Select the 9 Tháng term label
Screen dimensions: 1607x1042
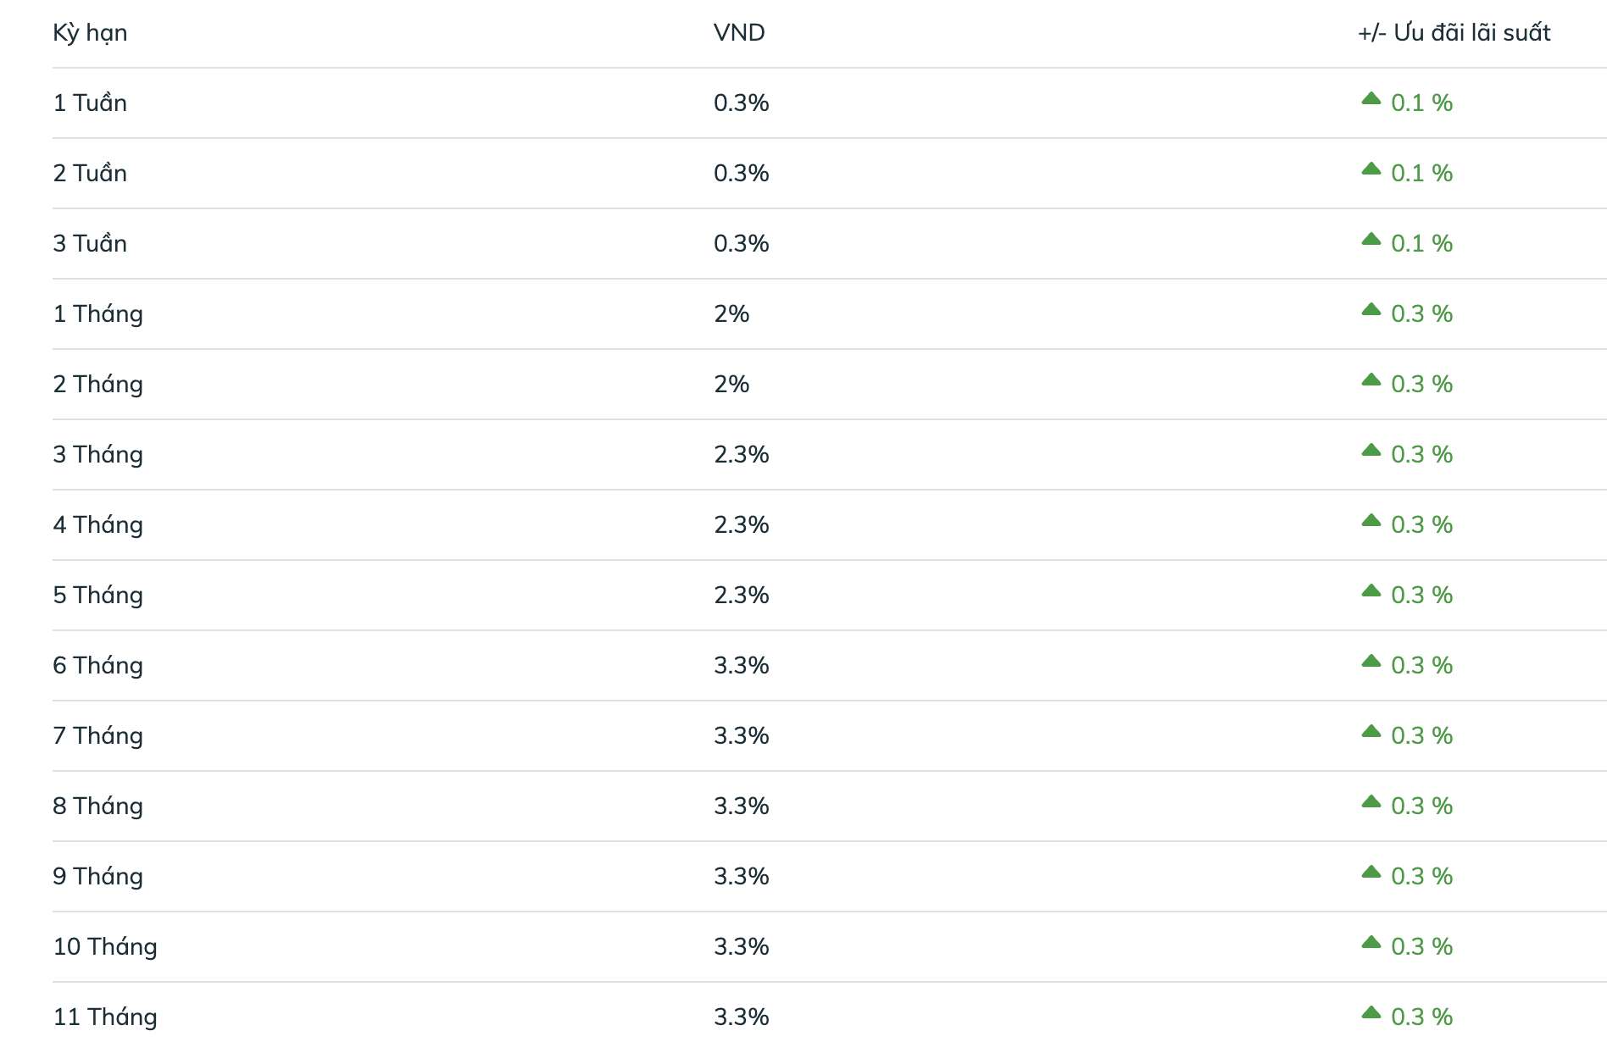pyautogui.click(x=97, y=876)
